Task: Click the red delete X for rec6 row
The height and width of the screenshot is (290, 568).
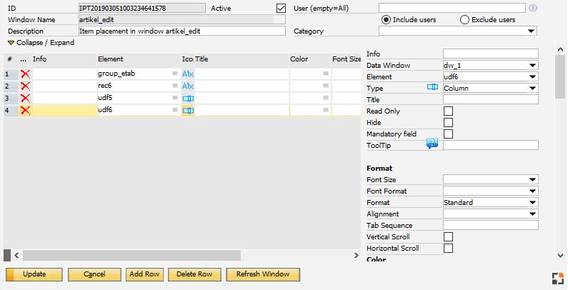Action: tap(26, 86)
